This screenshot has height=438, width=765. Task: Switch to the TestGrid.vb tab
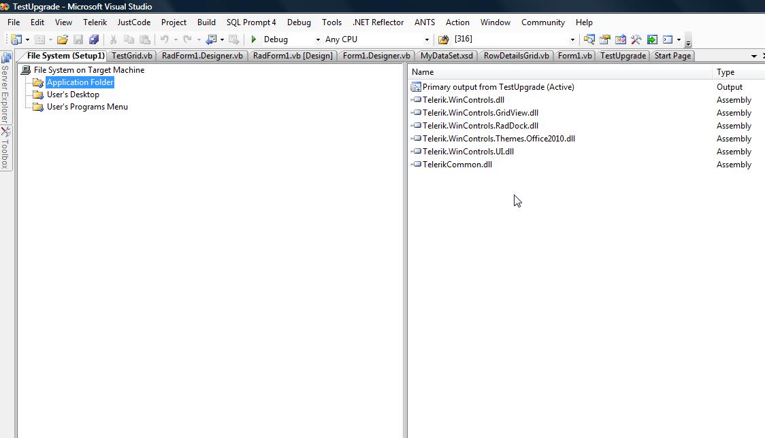[x=132, y=56]
